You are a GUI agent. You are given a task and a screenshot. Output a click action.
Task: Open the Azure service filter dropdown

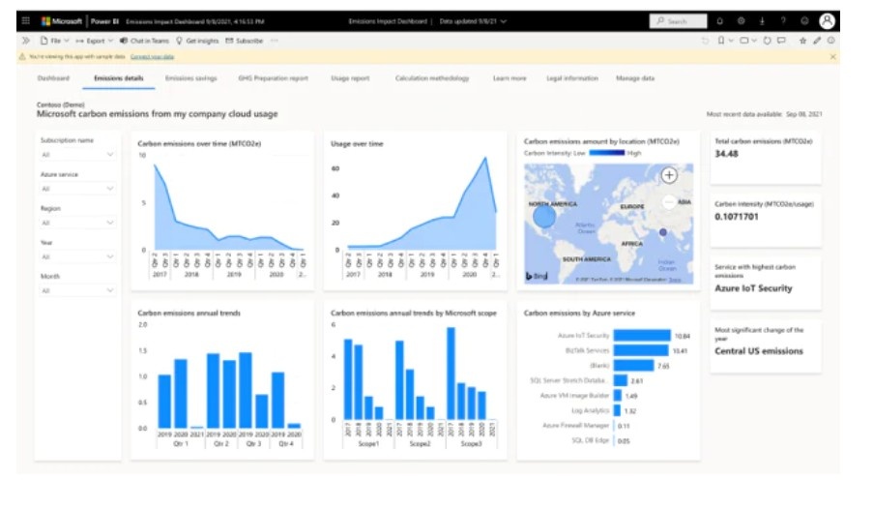click(x=77, y=189)
